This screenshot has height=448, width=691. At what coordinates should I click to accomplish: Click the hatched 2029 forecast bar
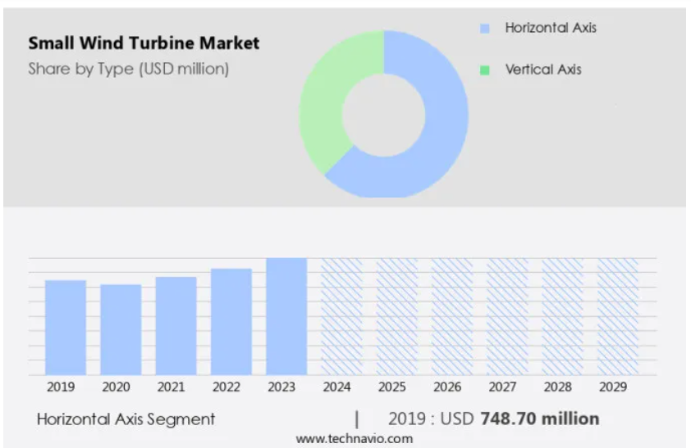coord(618,316)
